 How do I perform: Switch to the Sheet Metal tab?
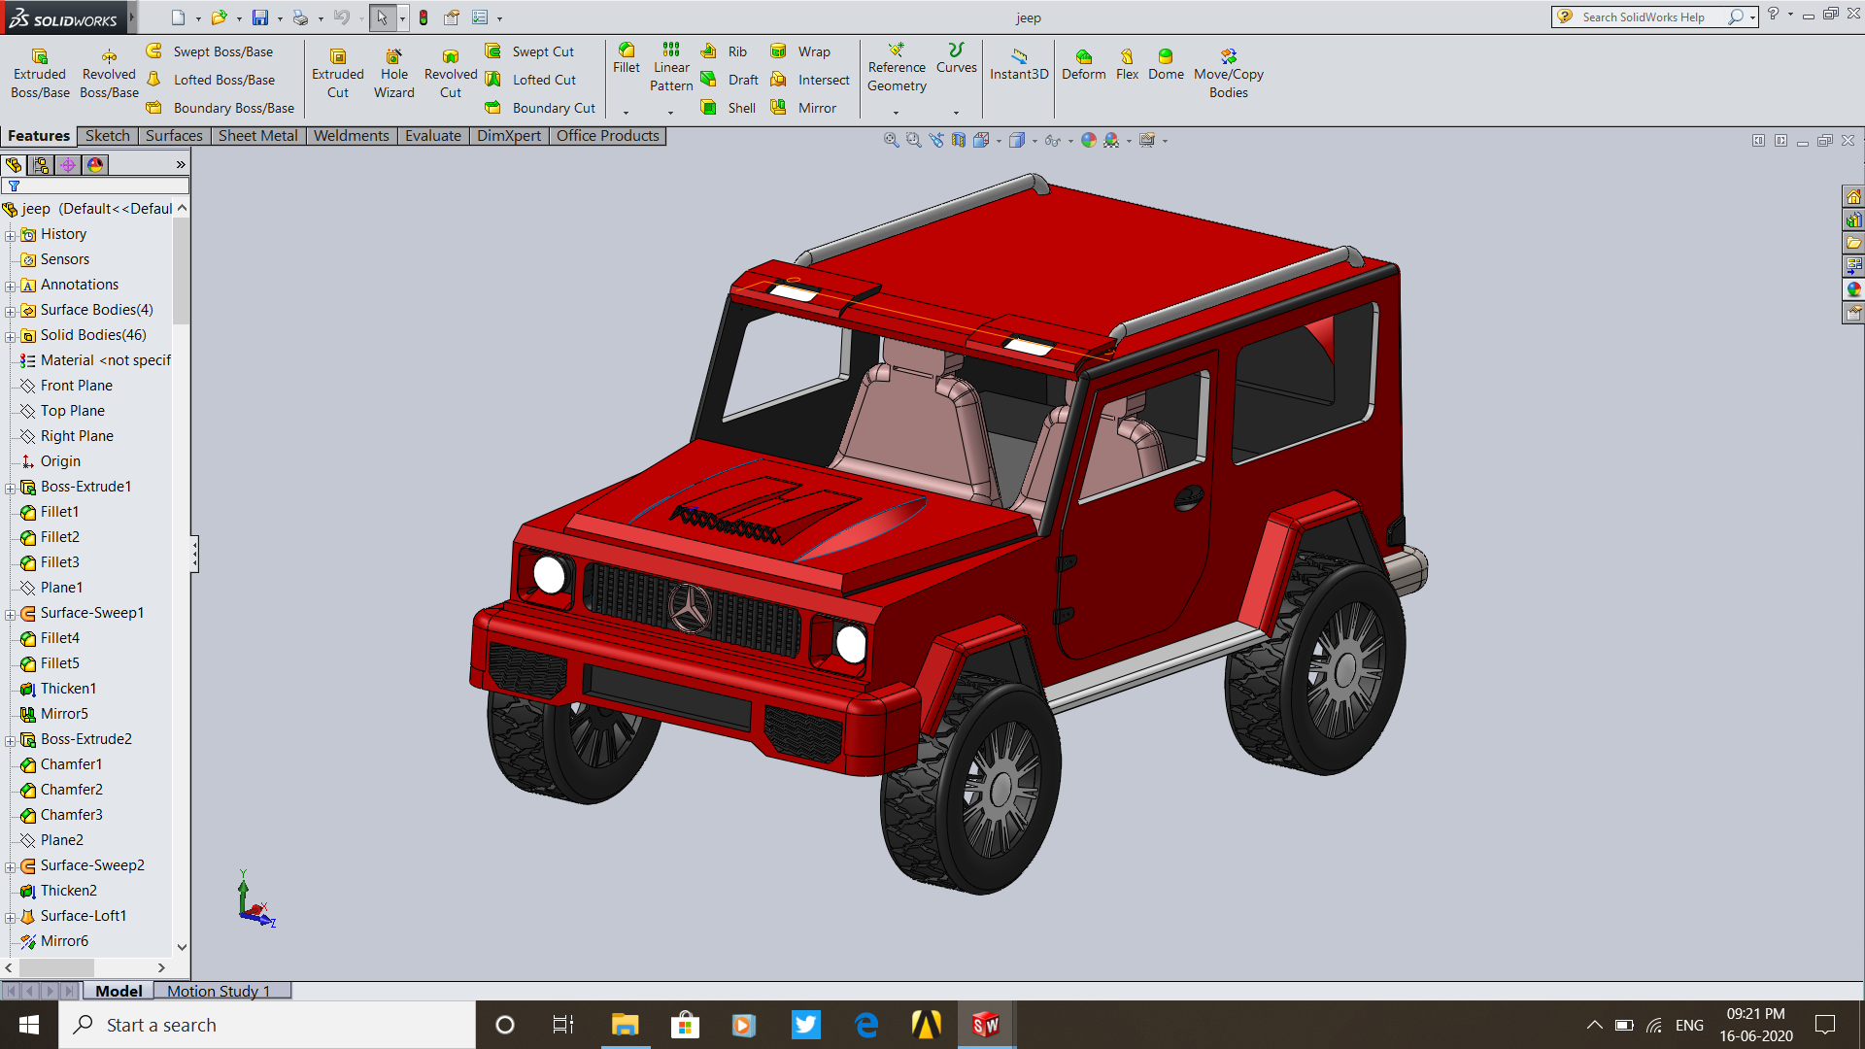(x=257, y=136)
